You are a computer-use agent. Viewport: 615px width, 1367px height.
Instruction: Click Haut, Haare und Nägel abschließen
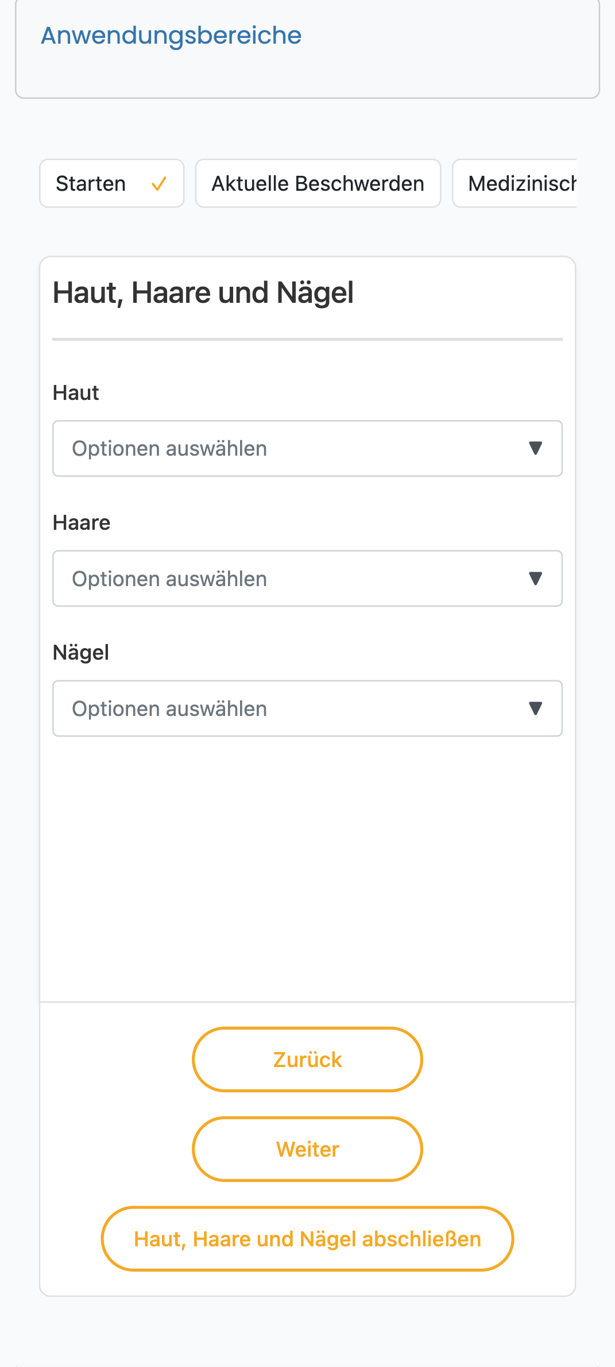coord(307,1239)
